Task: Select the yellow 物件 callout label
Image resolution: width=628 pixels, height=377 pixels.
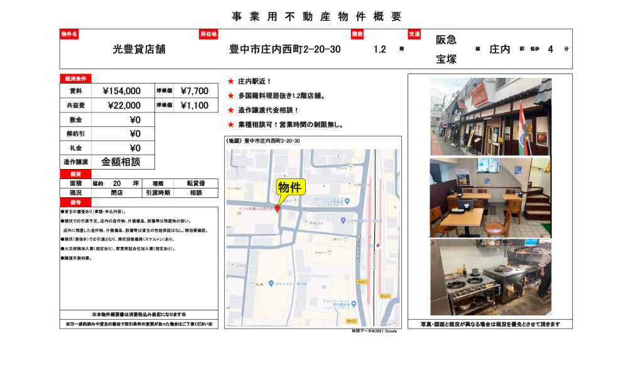Action: 291,187
